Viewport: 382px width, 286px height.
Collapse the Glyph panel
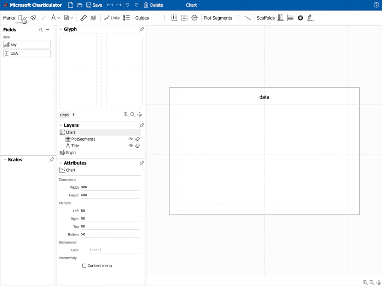coord(61,29)
